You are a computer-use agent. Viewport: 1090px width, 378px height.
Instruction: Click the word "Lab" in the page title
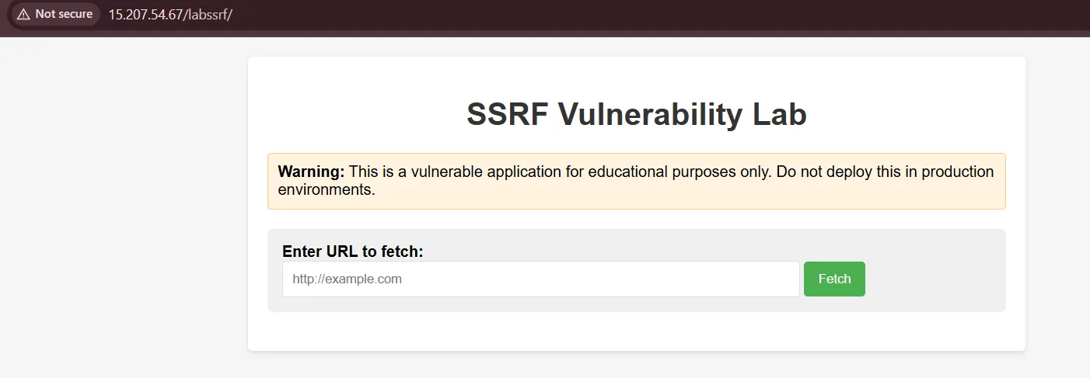tap(780, 115)
